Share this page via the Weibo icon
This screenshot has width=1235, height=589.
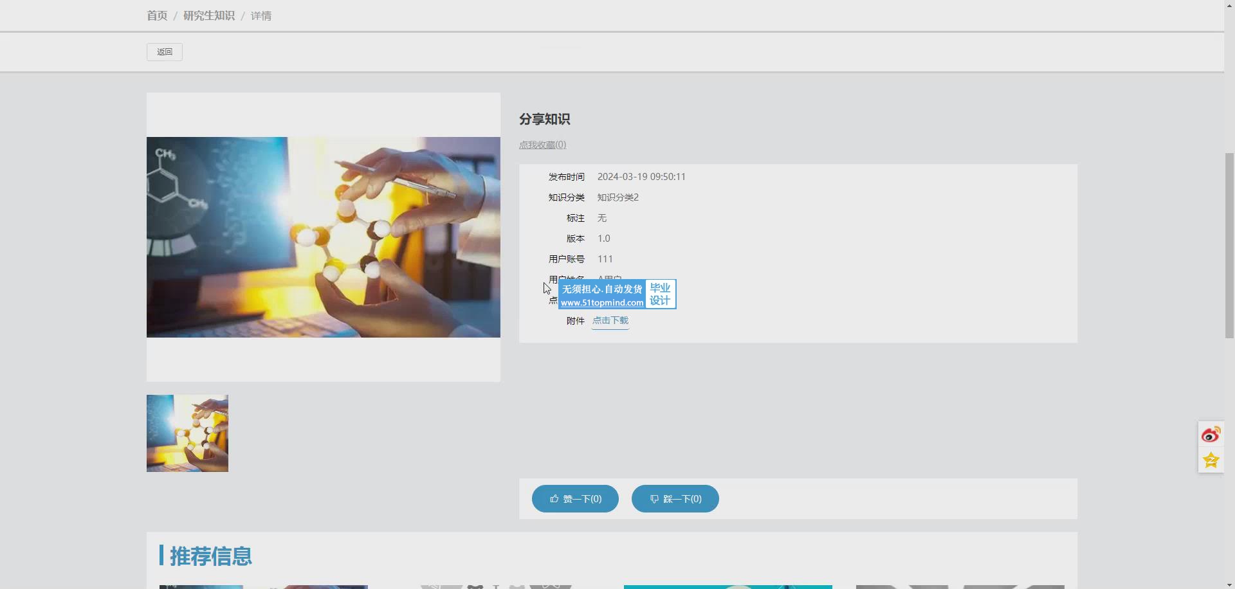click(x=1211, y=435)
